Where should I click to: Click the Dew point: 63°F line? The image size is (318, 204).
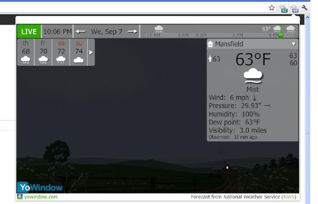234,122
